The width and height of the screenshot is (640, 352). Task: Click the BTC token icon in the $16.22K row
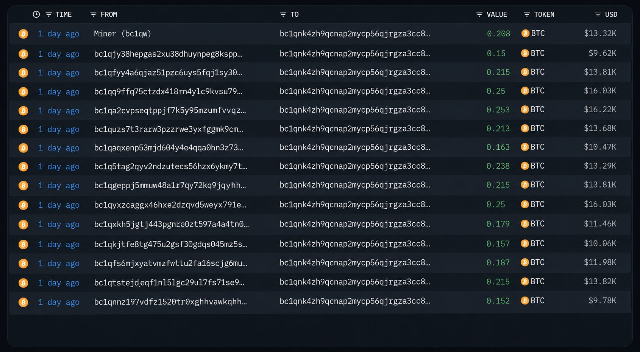pos(525,110)
